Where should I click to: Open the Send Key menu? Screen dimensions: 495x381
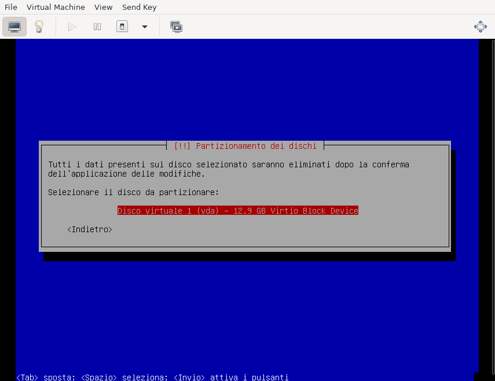click(x=139, y=7)
